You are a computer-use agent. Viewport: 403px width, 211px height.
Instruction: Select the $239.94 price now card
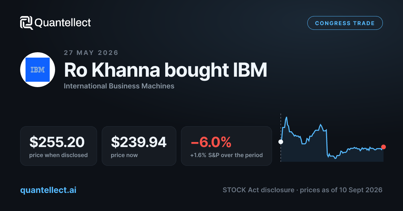click(139, 146)
